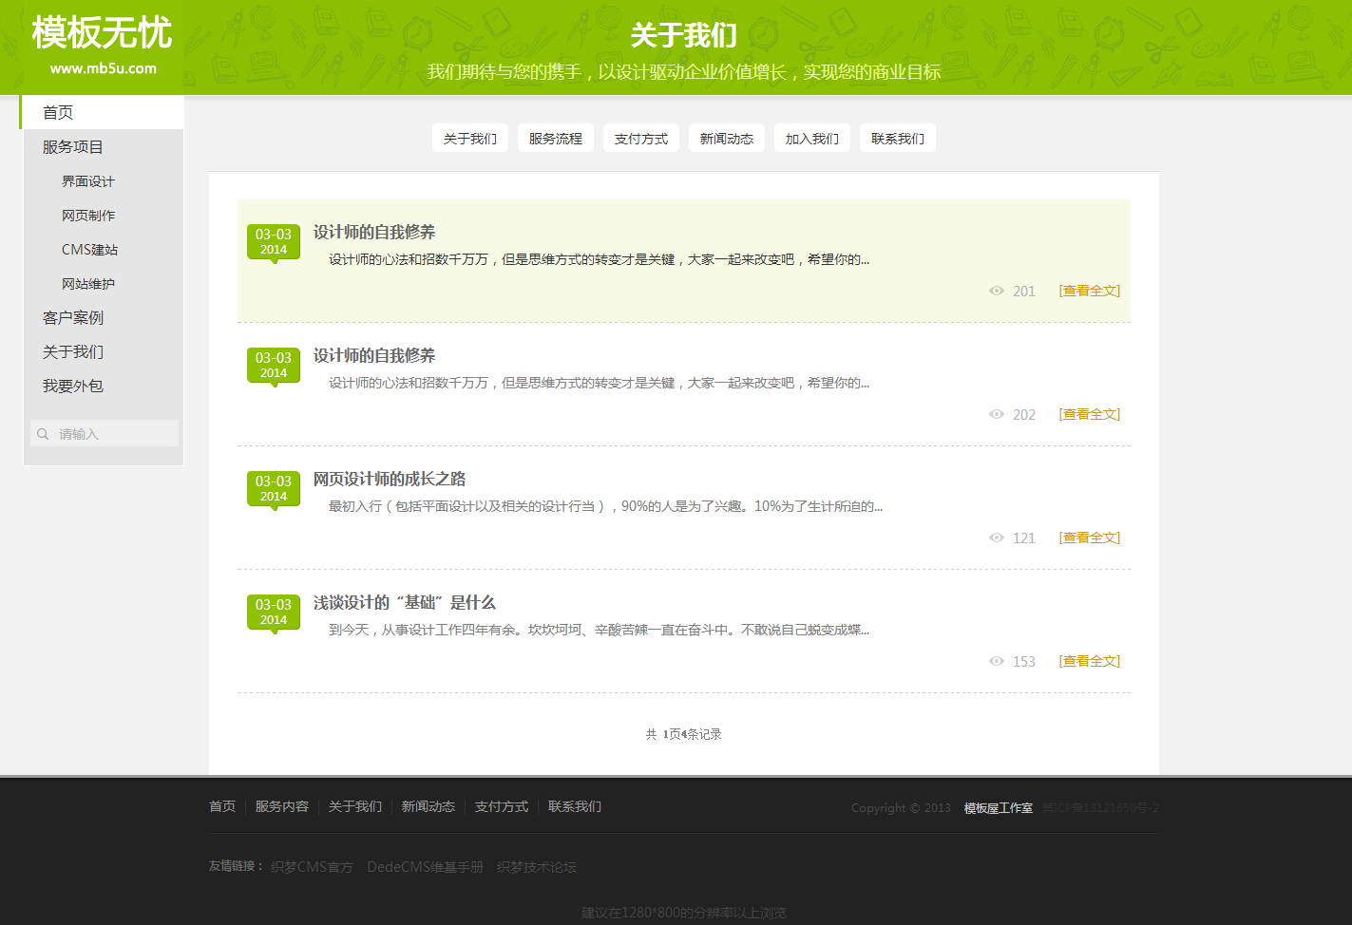
Task: Click the first article's 03-03 2014 date badge
Action: click(274, 242)
